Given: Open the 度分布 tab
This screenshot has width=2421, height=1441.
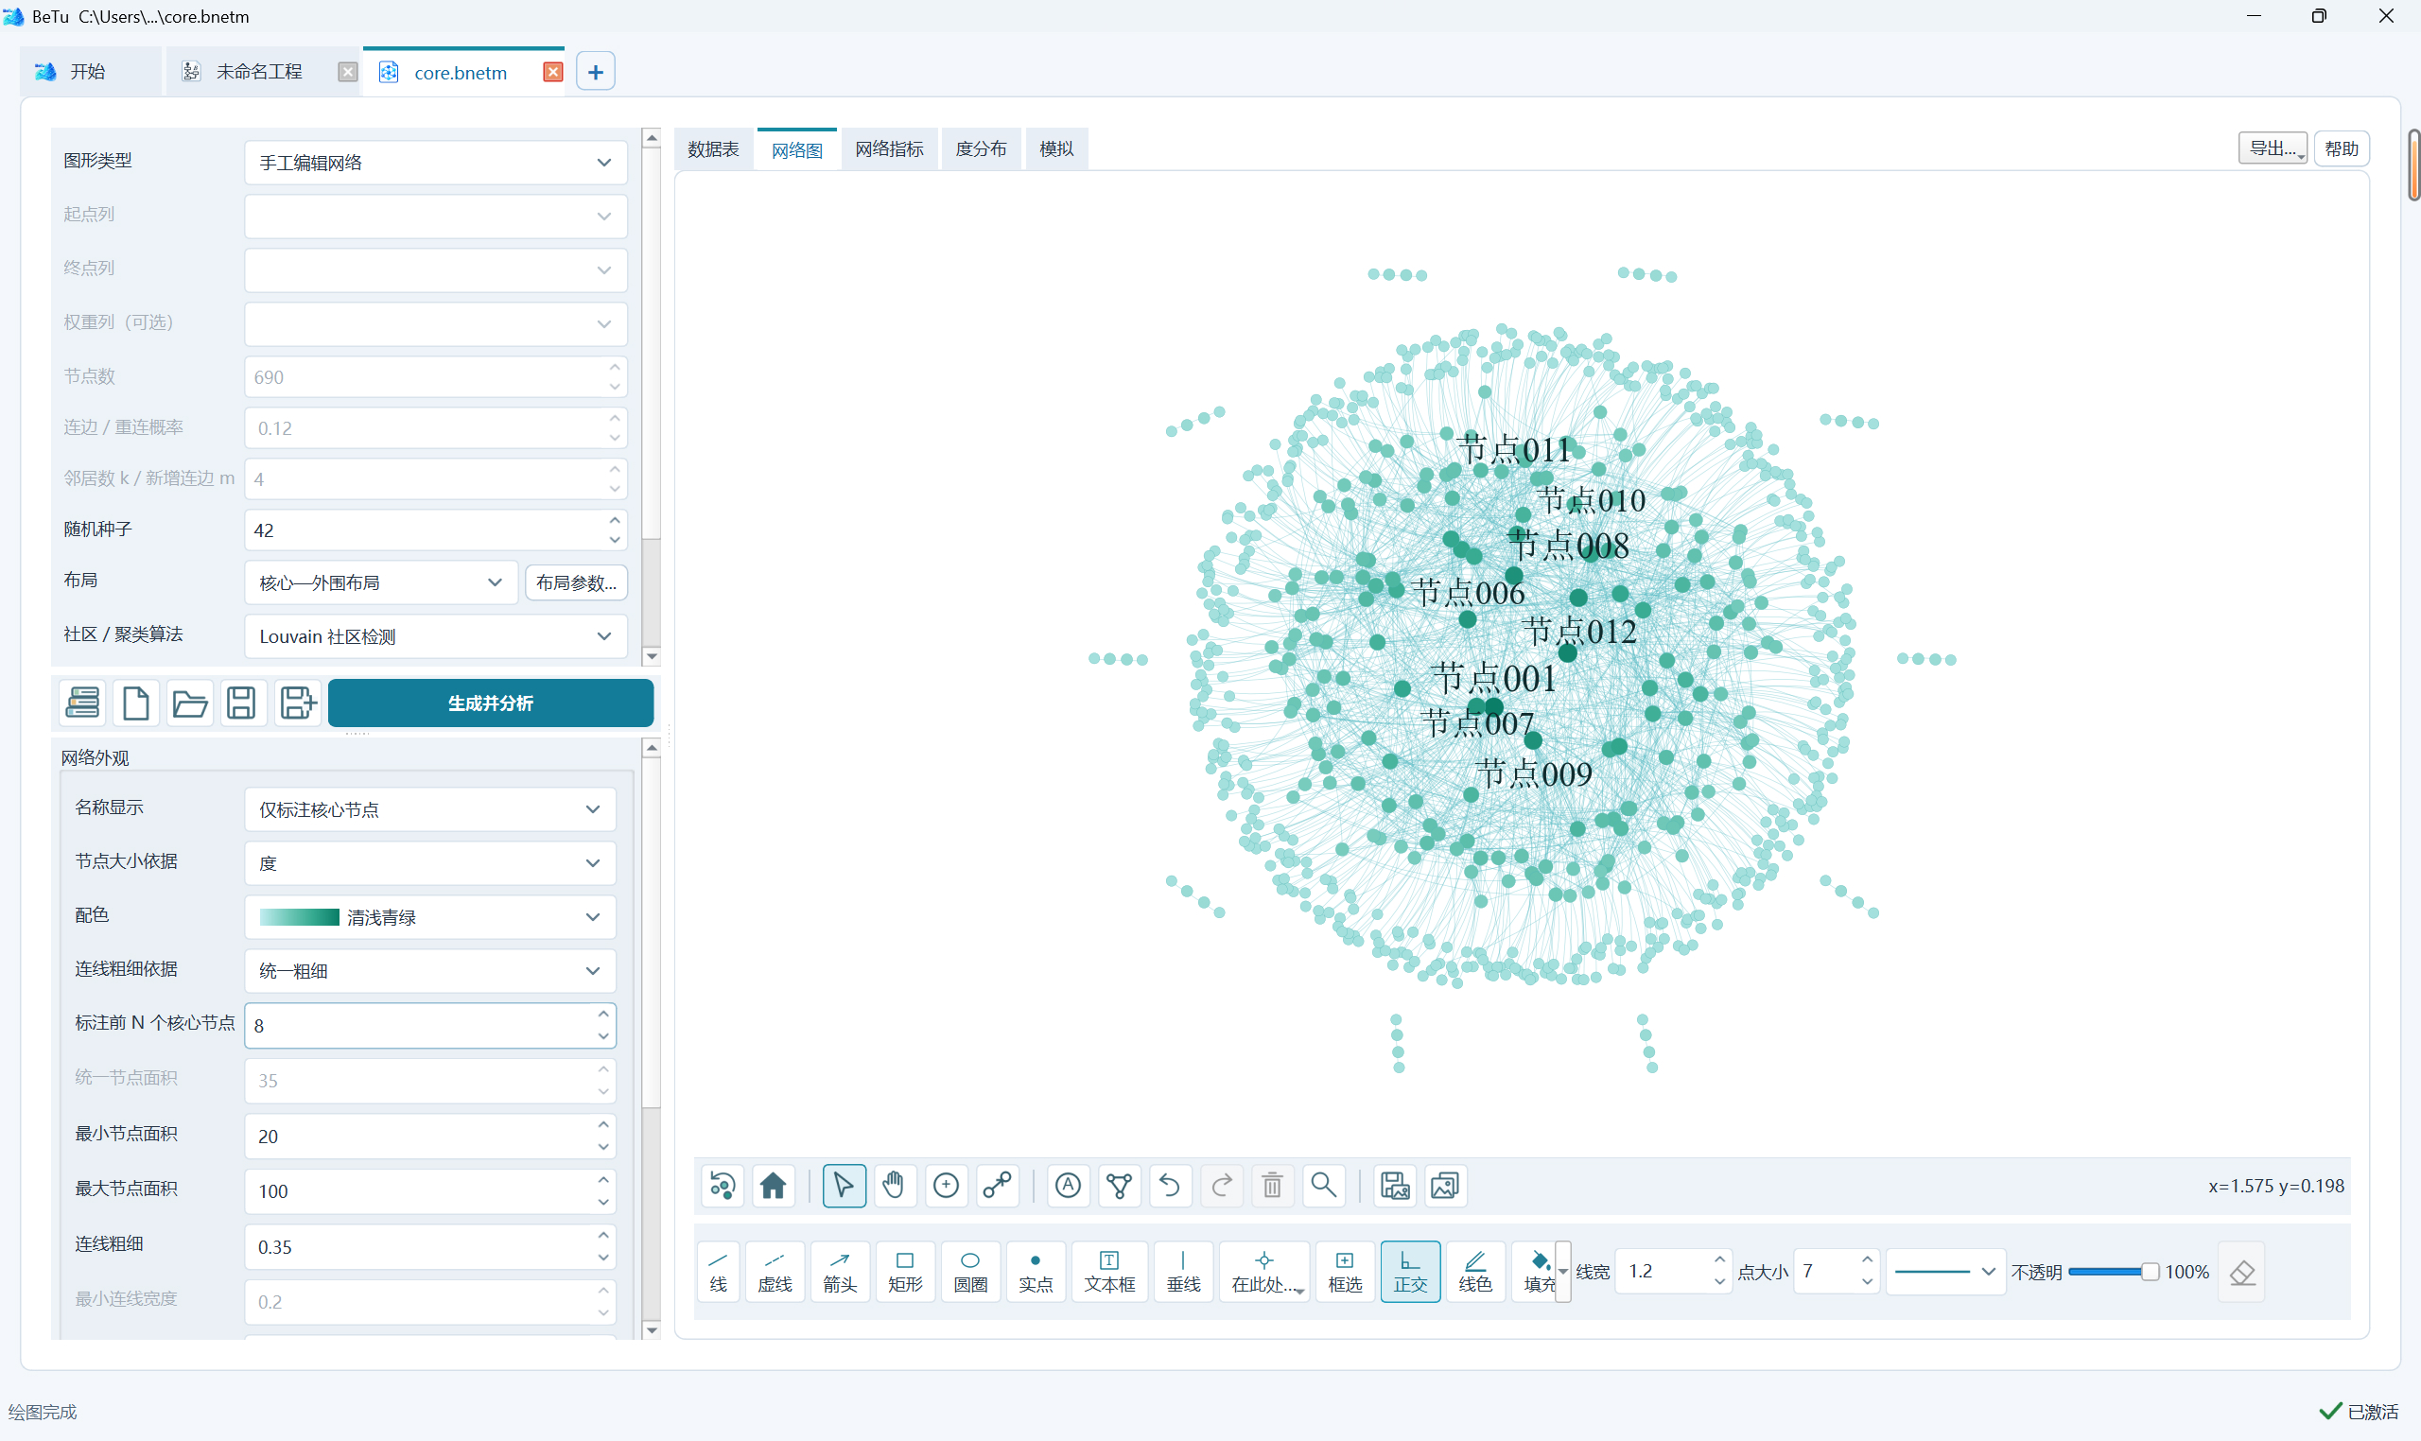Looking at the screenshot, I should (981, 149).
